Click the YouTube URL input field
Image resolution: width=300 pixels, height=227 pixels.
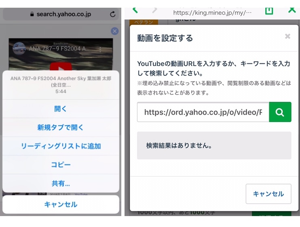(x=203, y=112)
